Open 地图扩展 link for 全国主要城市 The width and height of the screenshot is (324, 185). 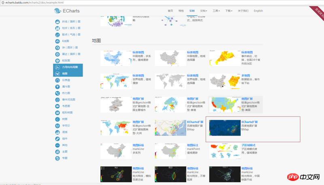click(138, 99)
